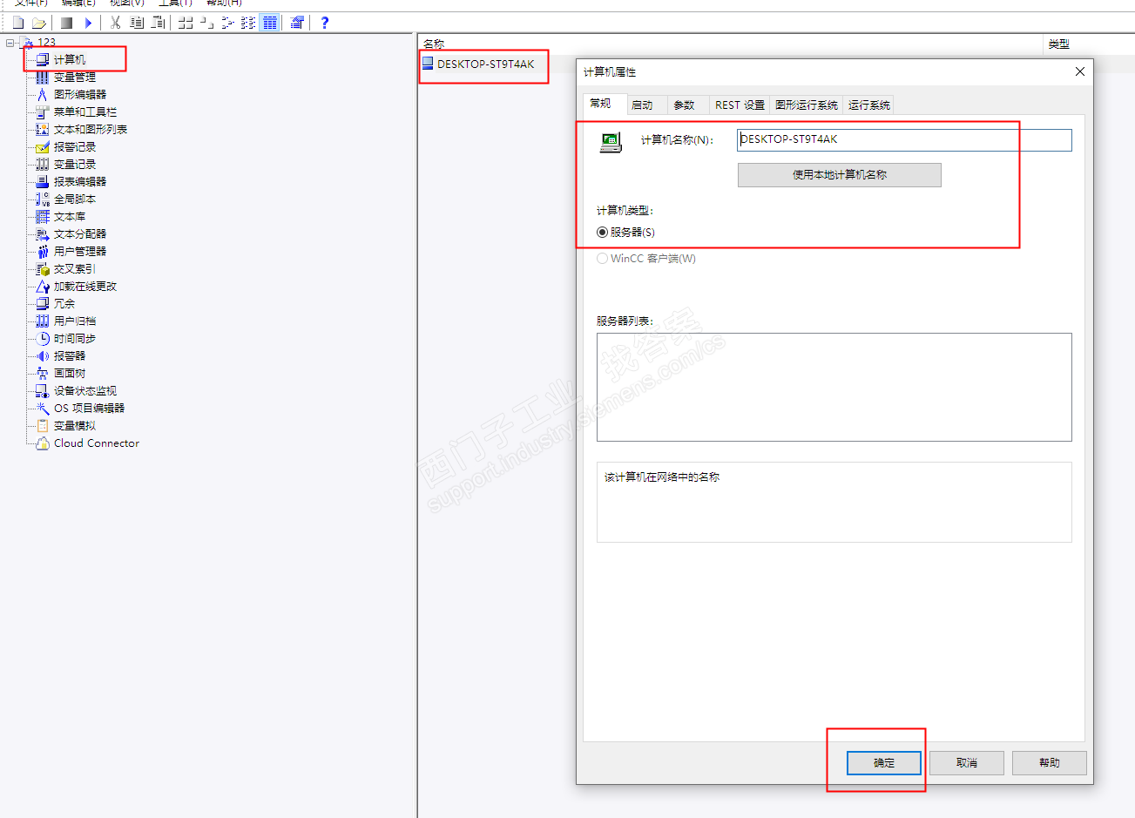Open the Properties toolbar icon
The image size is (1135, 818).
pos(297,23)
